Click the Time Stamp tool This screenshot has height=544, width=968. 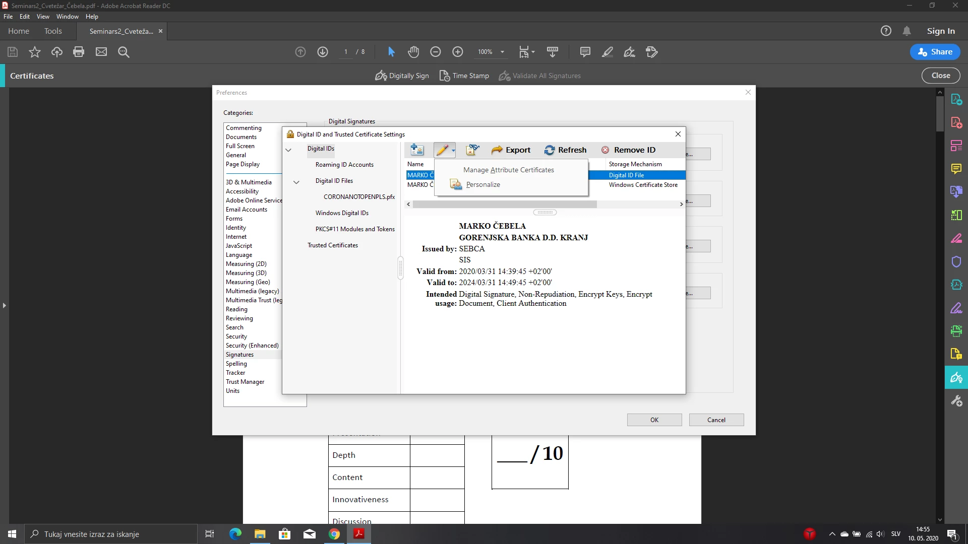click(x=464, y=76)
